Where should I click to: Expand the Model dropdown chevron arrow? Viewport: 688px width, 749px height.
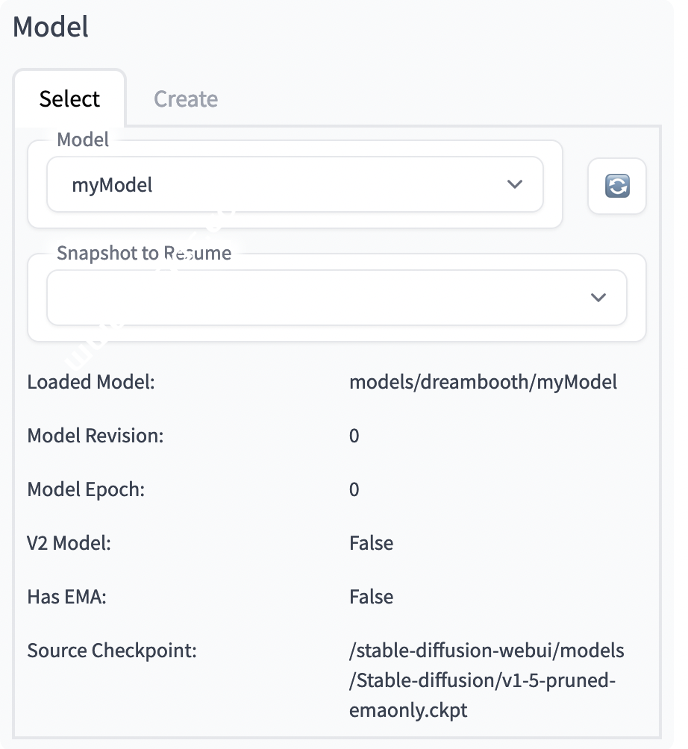[x=515, y=184]
